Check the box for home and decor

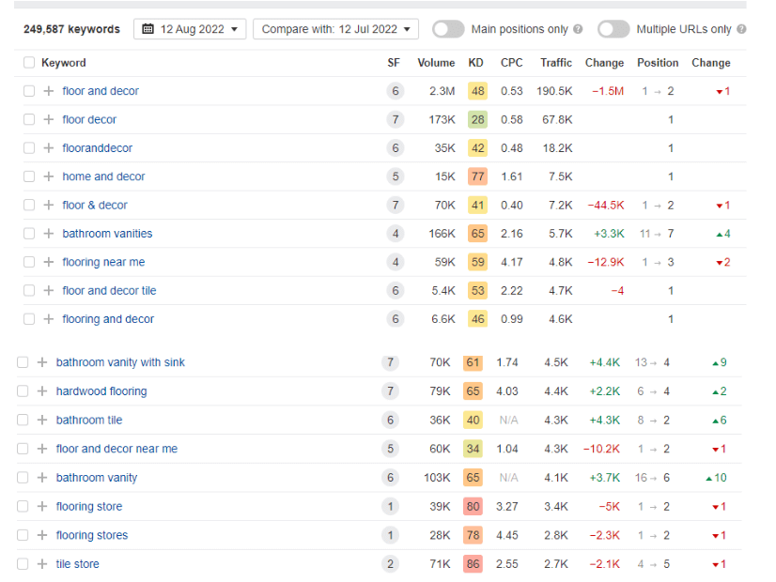29,176
